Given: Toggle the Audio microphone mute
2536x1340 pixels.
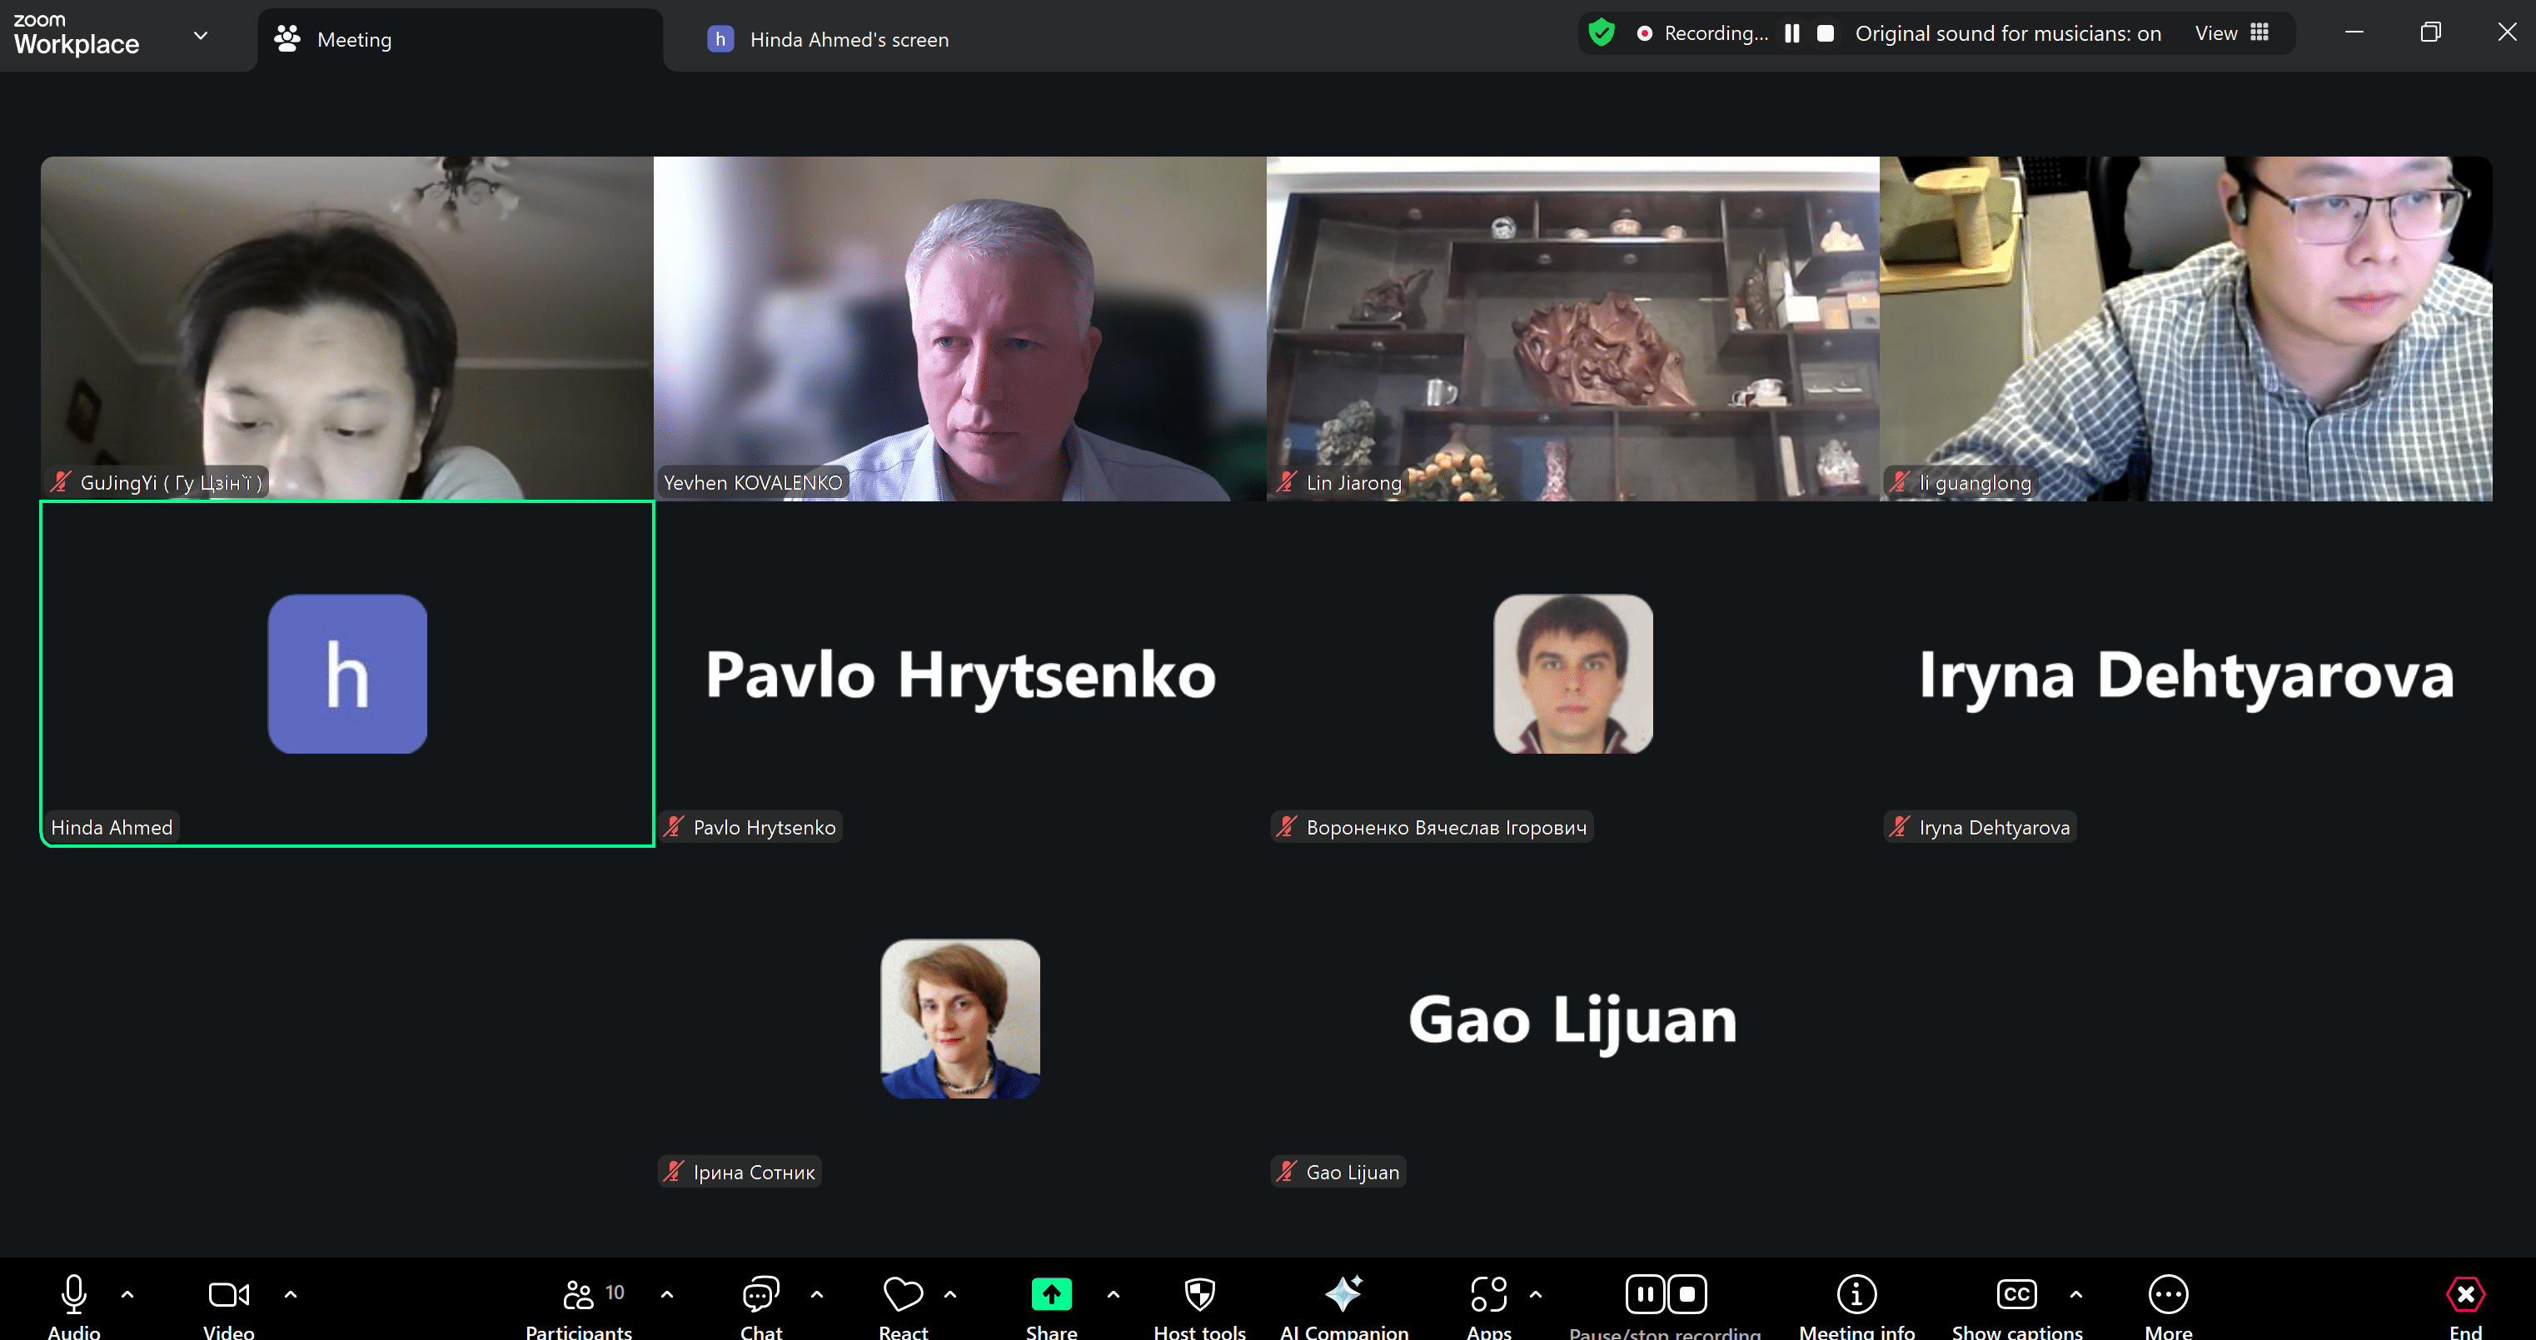Looking at the screenshot, I should (74, 1295).
